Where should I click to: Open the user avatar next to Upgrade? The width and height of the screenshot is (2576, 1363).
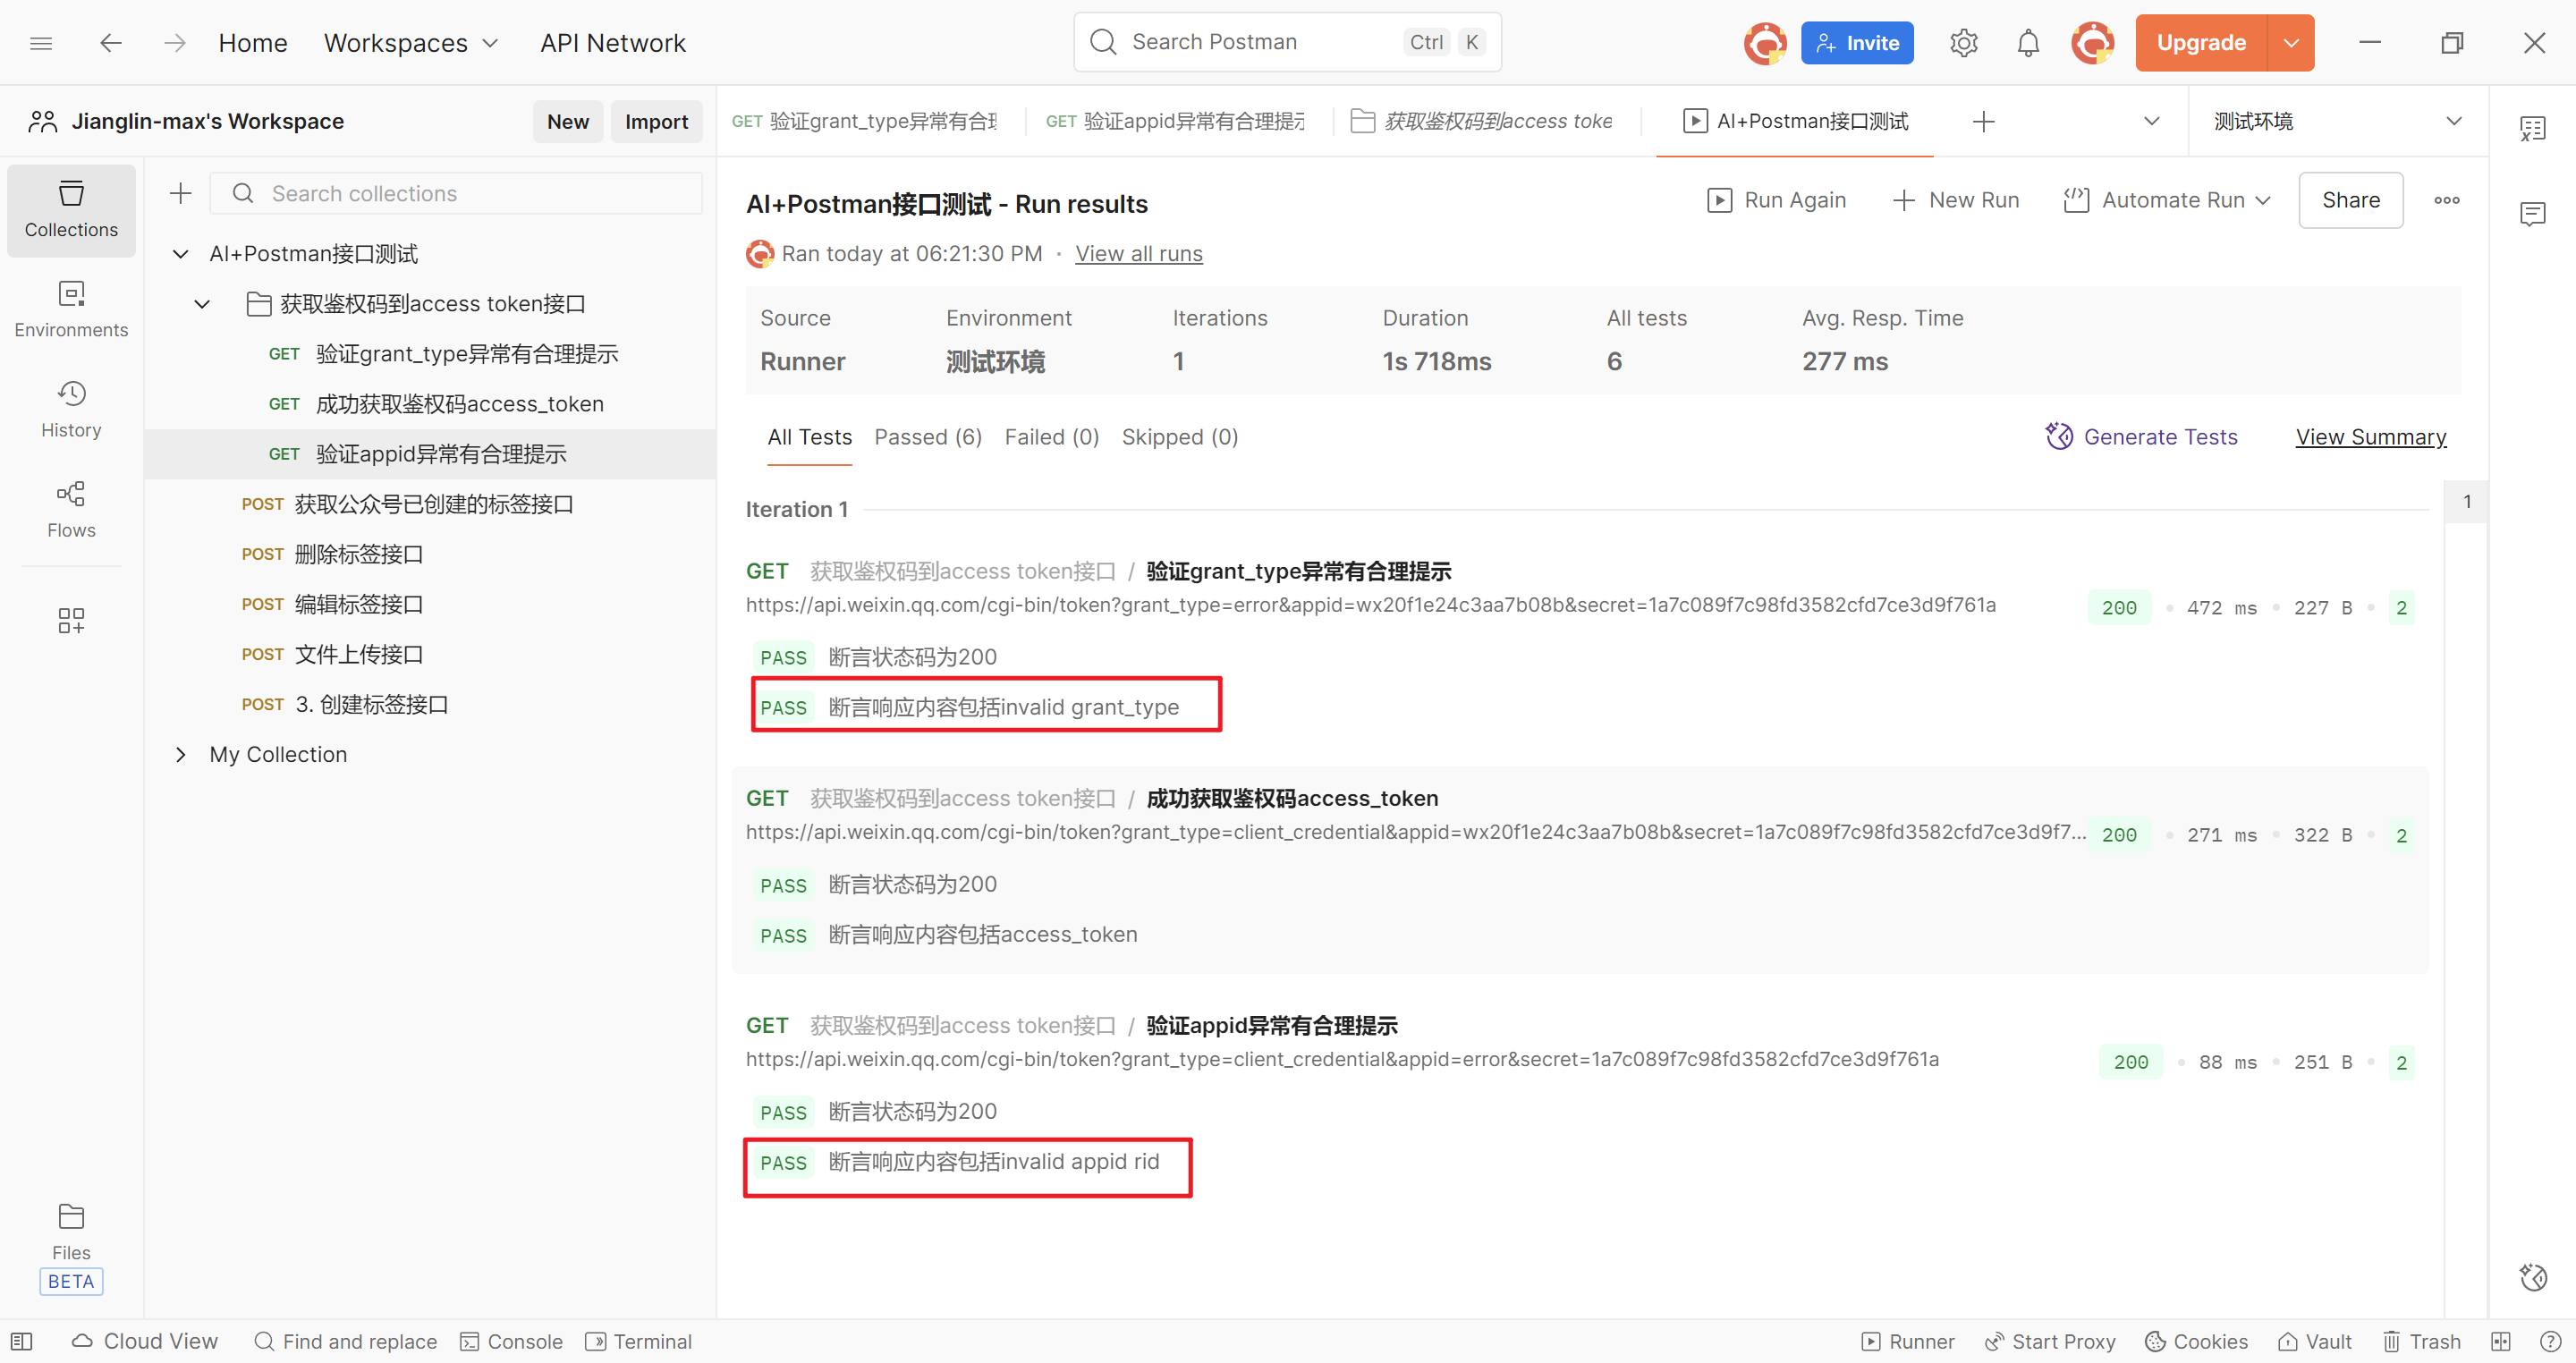click(2092, 43)
